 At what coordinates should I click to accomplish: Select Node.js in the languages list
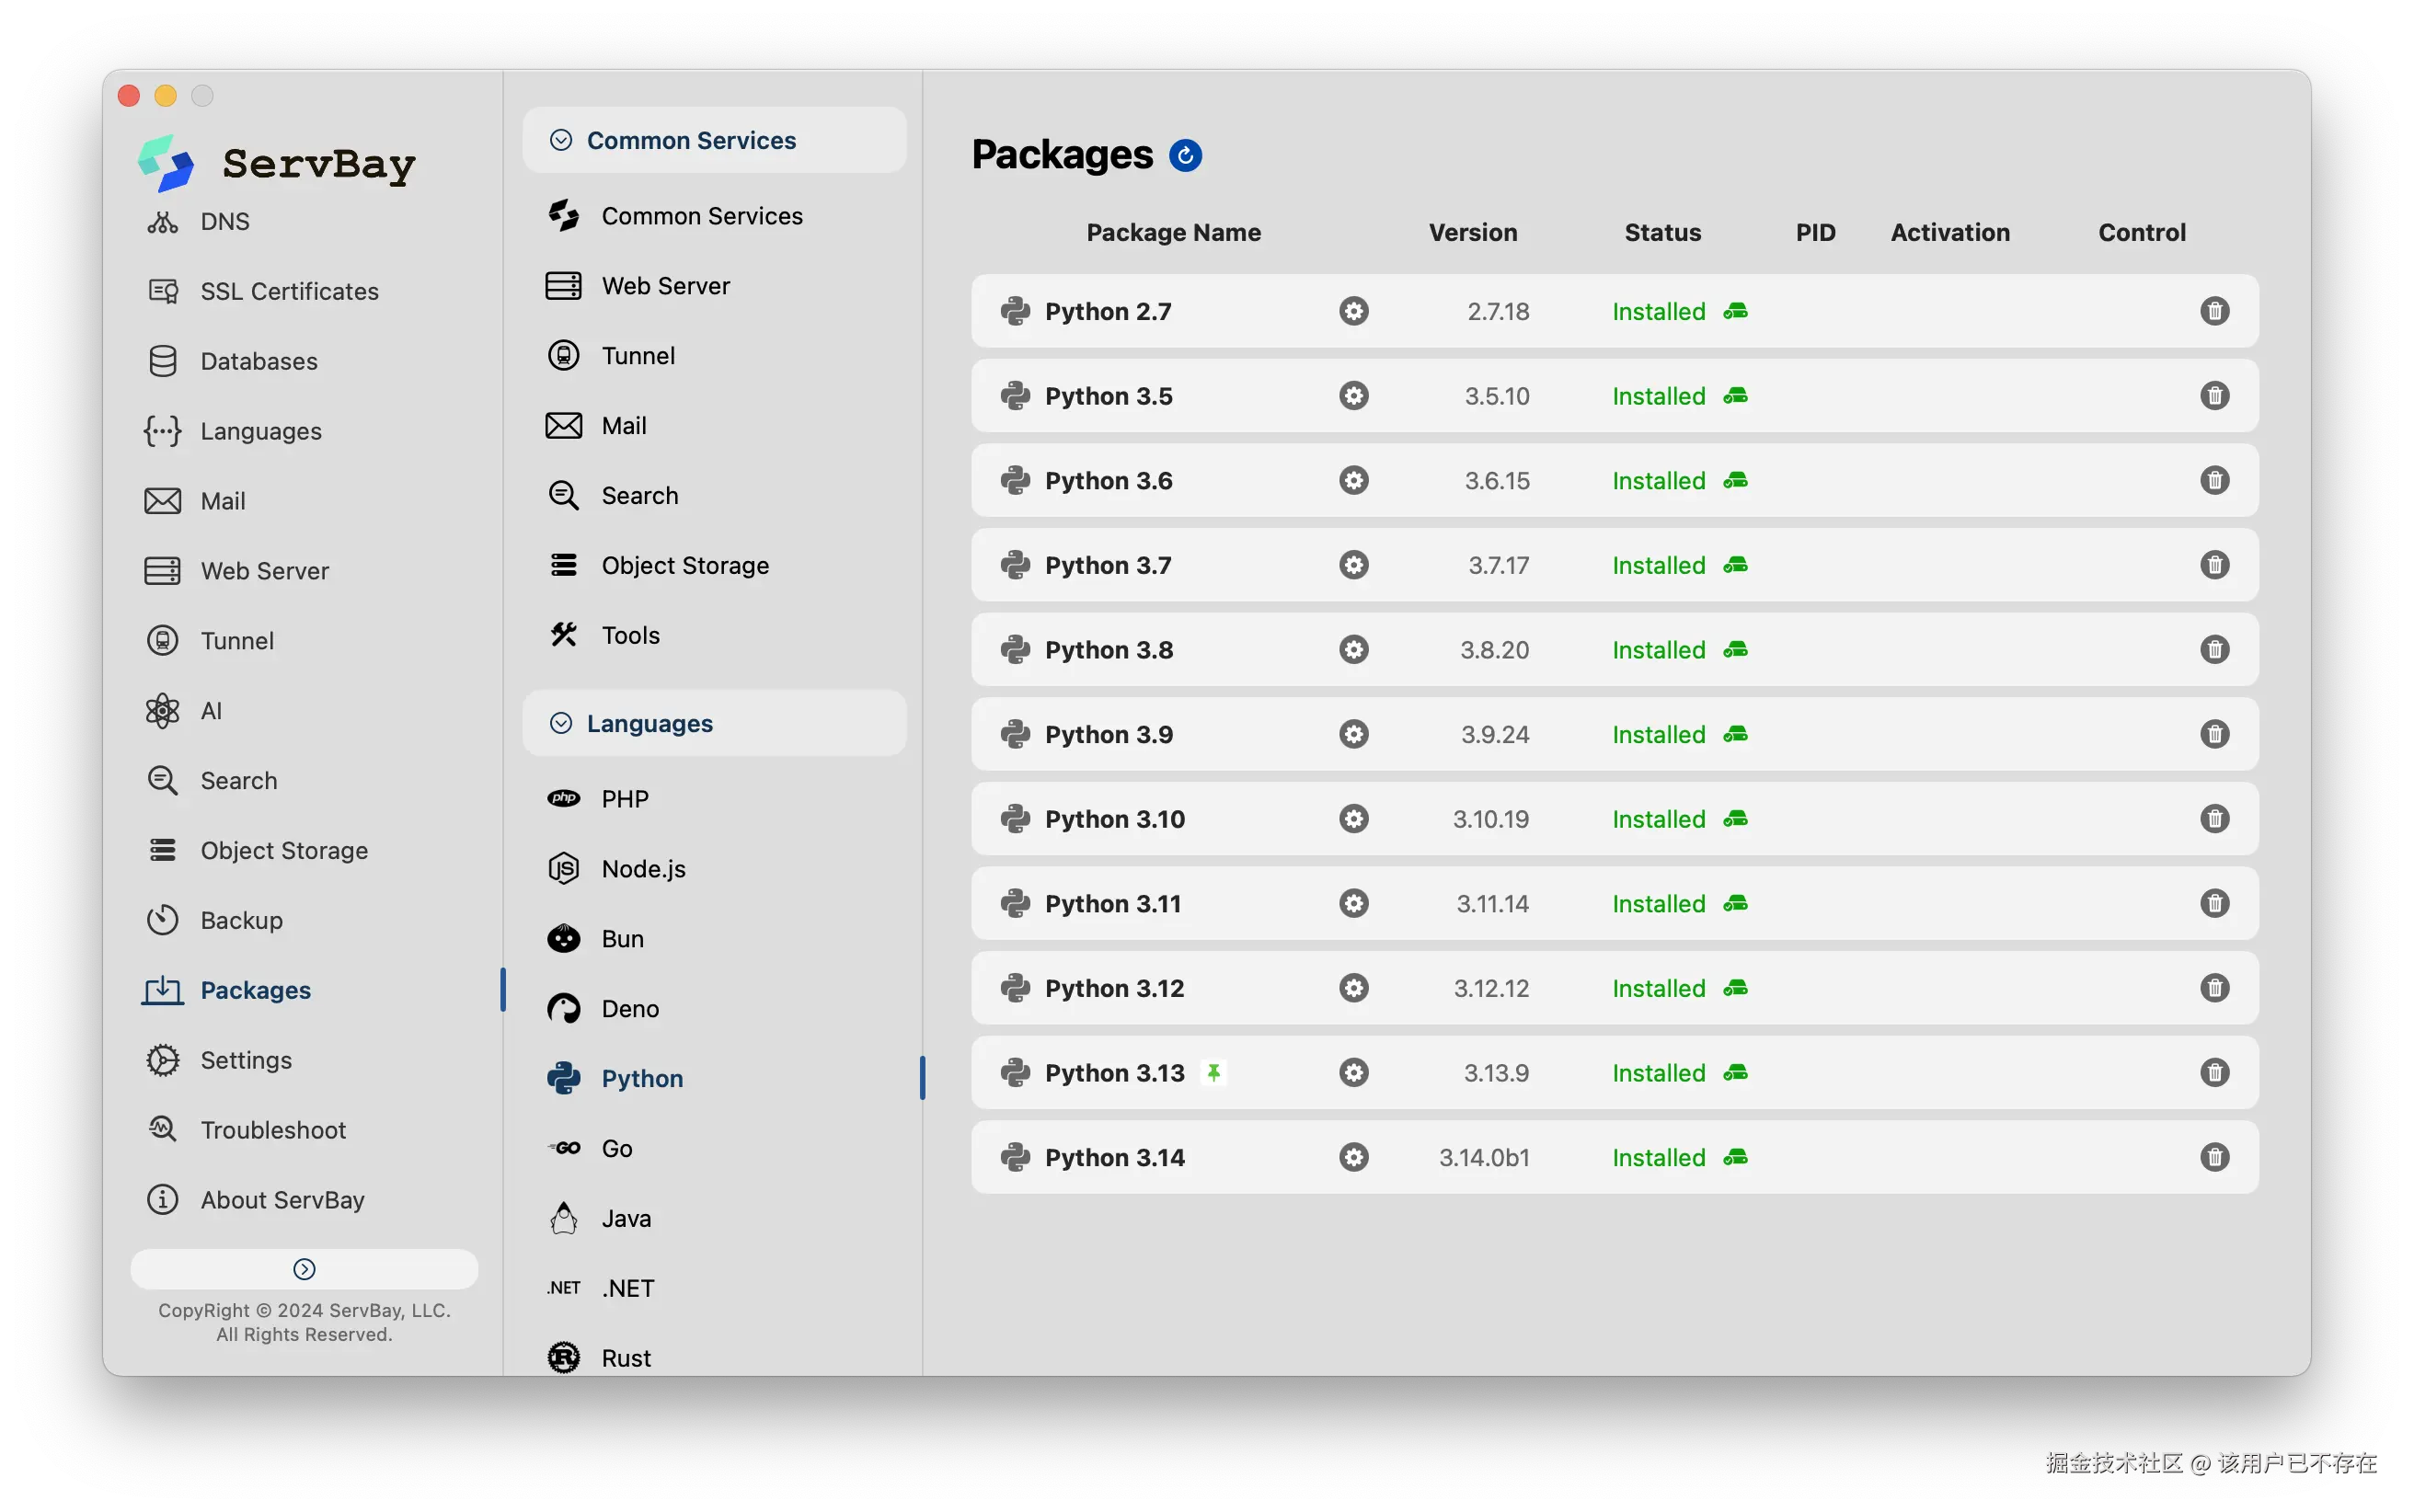pyautogui.click(x=643, y=869)
